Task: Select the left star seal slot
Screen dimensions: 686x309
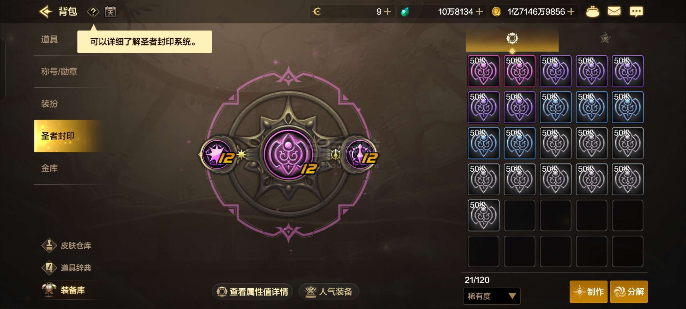Action: click(218, 154)
